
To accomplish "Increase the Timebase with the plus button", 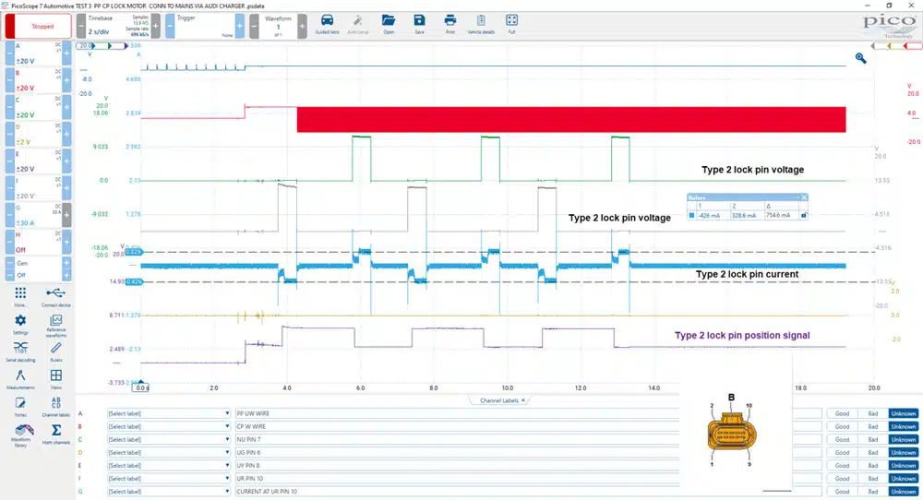I will [x=155, y=27].
